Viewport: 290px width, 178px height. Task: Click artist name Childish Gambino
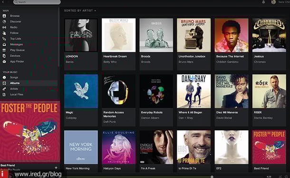[x=227, y=62]
